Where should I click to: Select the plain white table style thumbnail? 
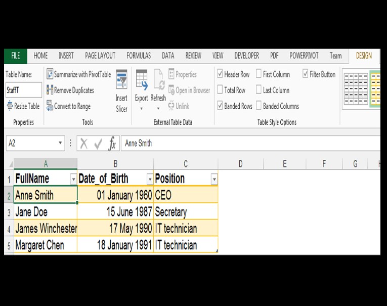(x=356, y=89)
